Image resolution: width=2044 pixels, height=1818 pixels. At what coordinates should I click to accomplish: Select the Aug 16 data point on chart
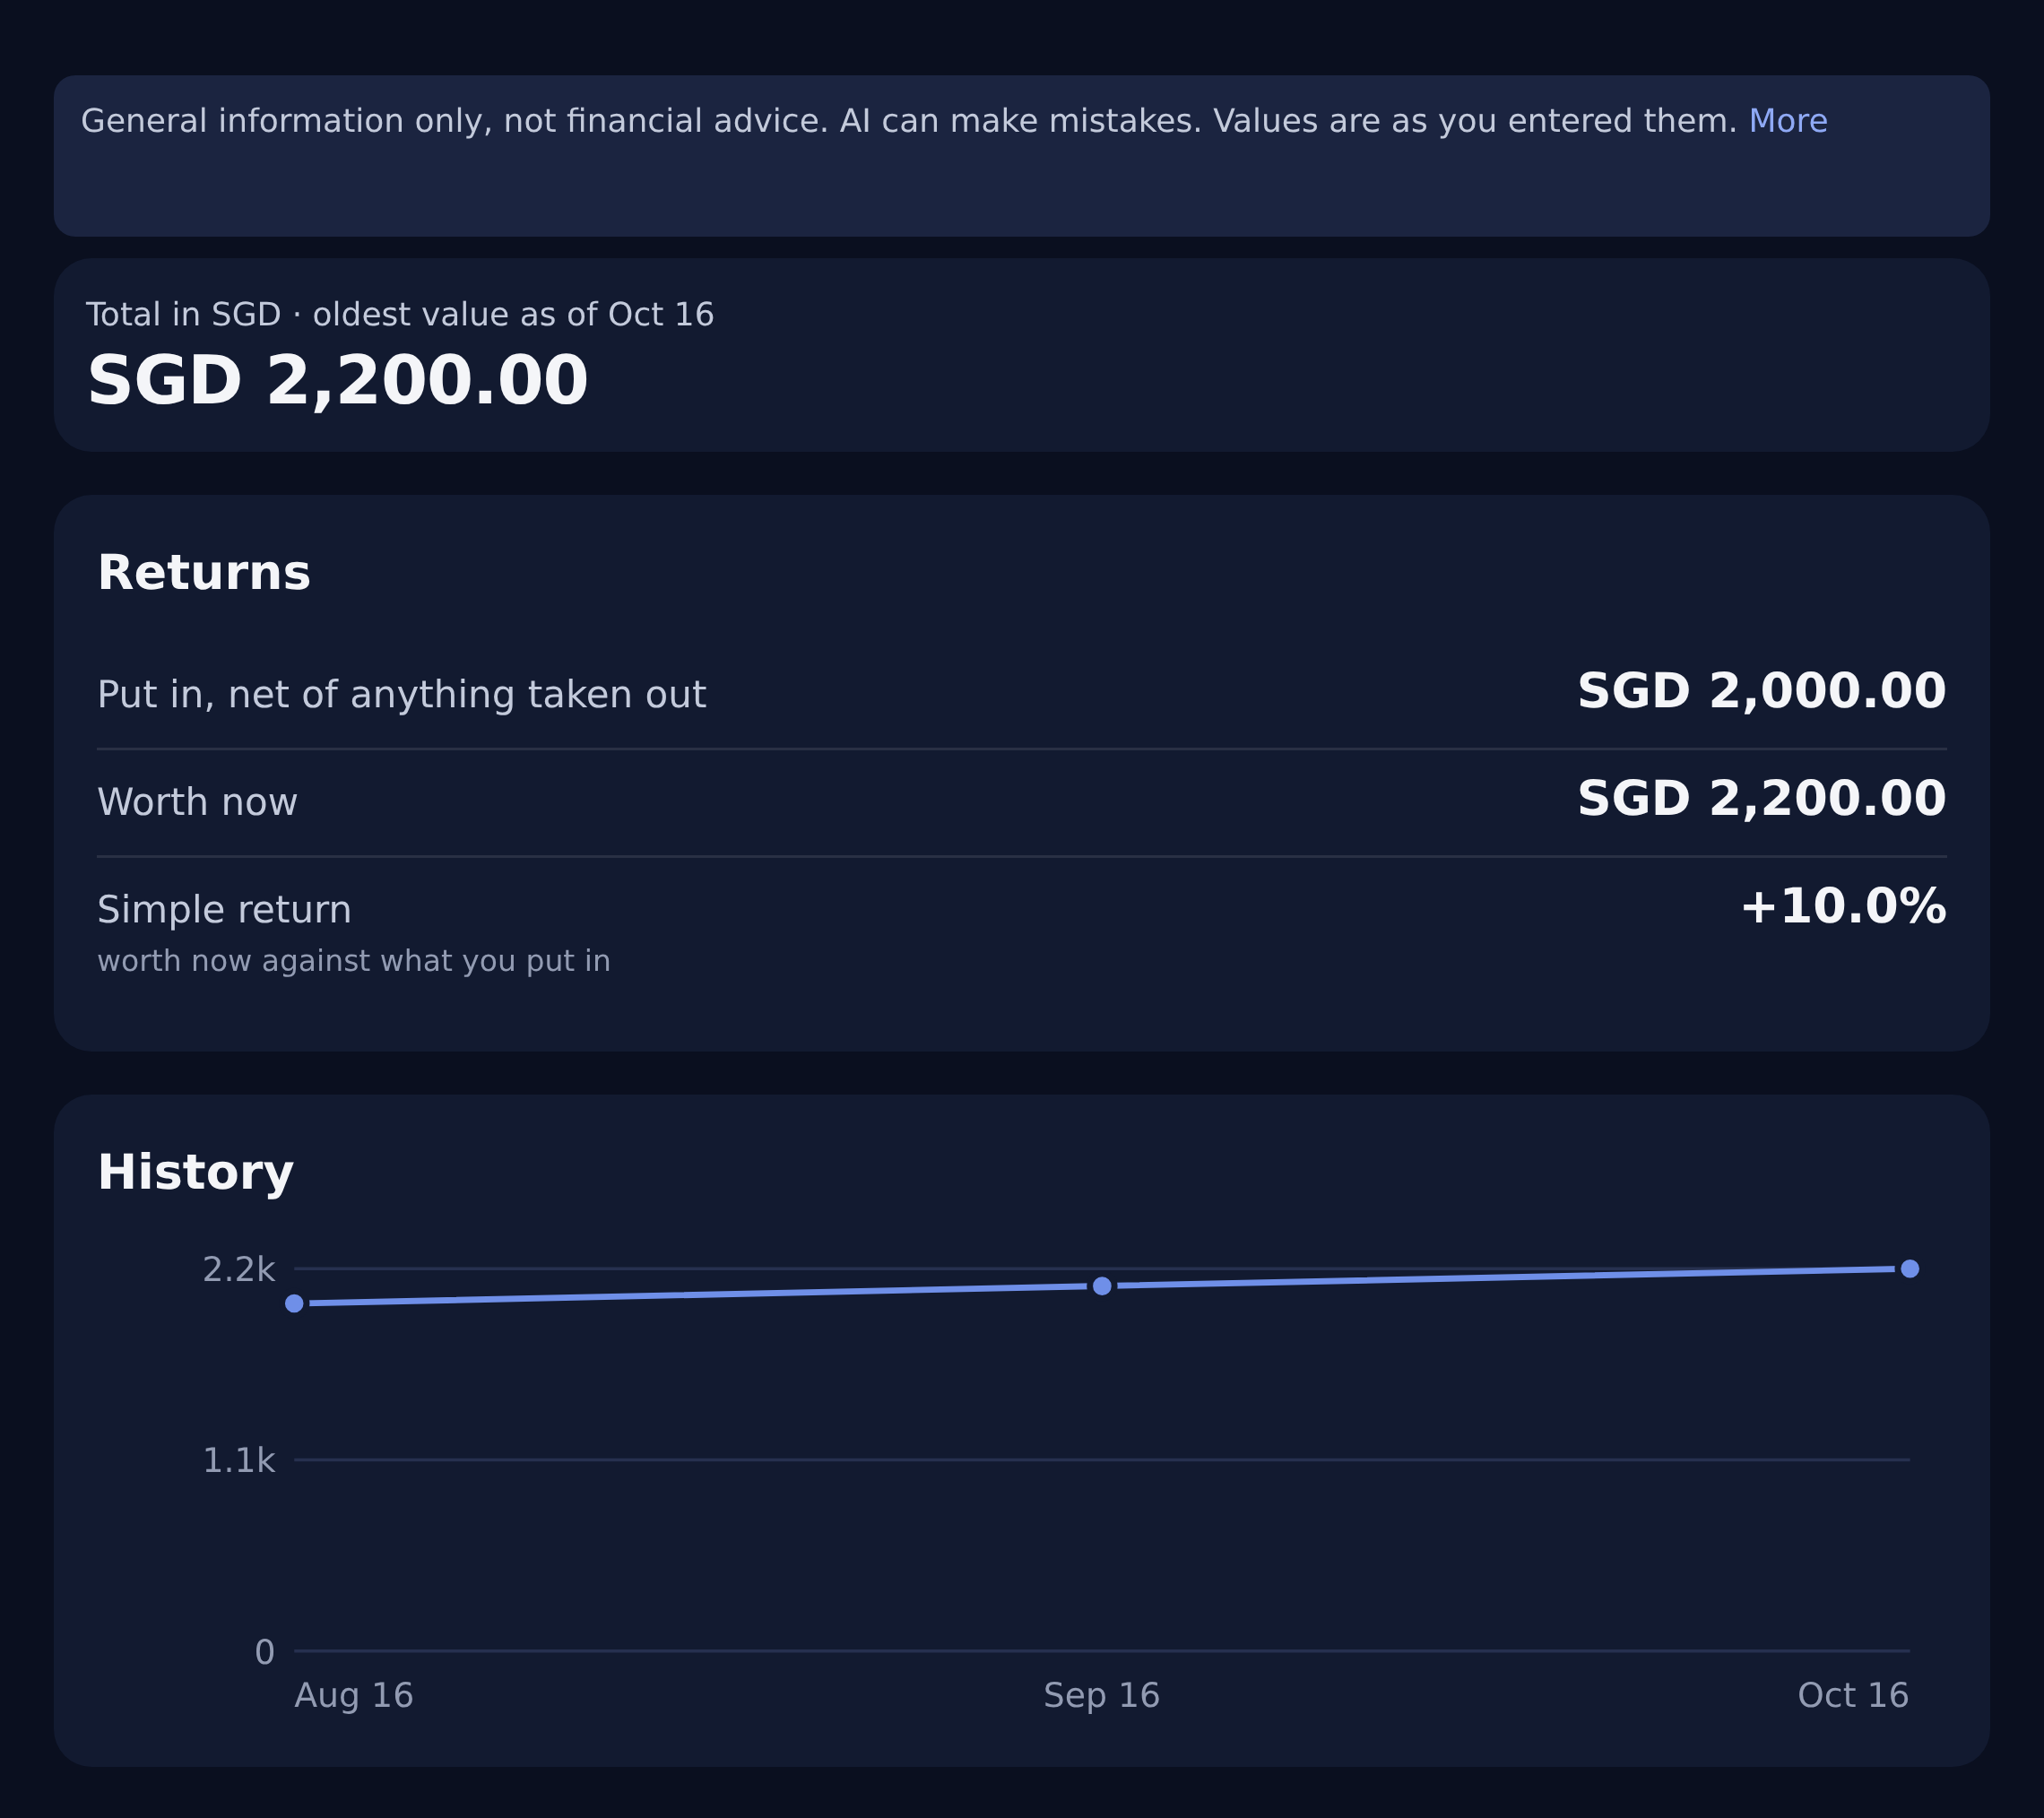pos(294,1303)
